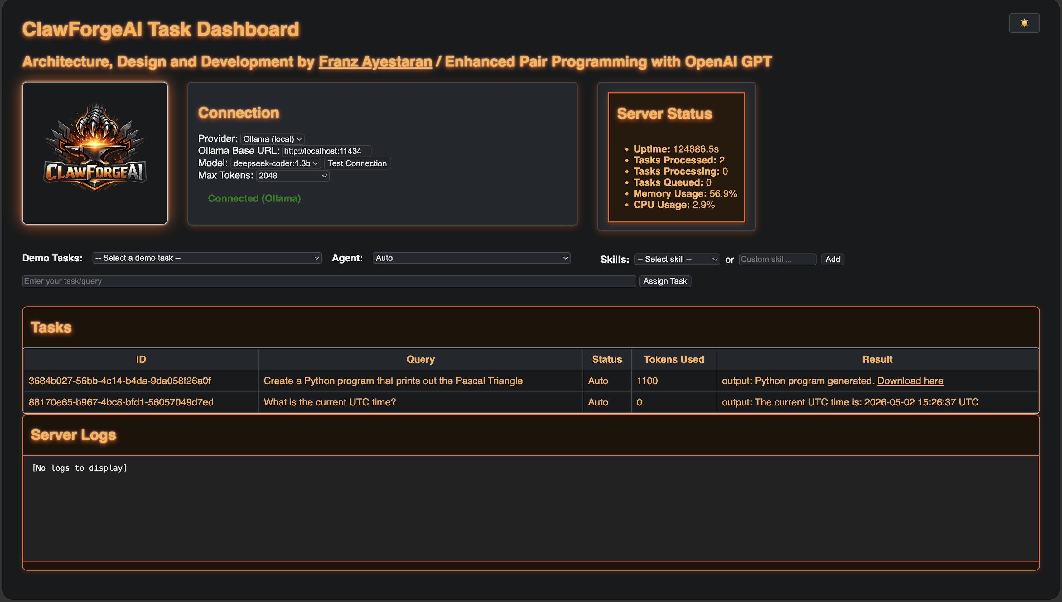Select task ID 88170e65-b967-4bc8-bfd1-56057049d7ed
Viewport: 1062px width, 602px height.
click(121, 402)
